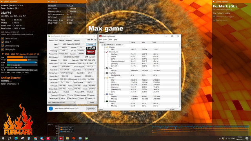Open File Explorer from taskbar
This screenshot has width=251, height=141.
point(67,138)
